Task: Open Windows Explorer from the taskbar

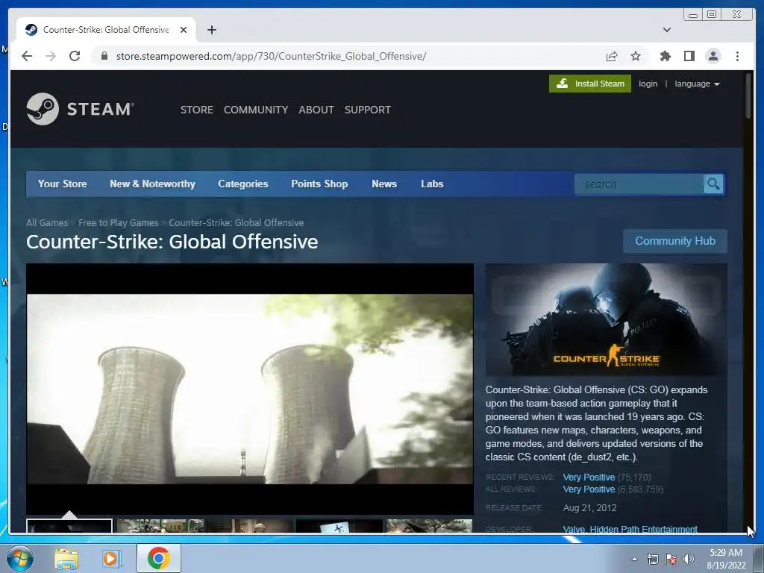Action: point(66,558)
